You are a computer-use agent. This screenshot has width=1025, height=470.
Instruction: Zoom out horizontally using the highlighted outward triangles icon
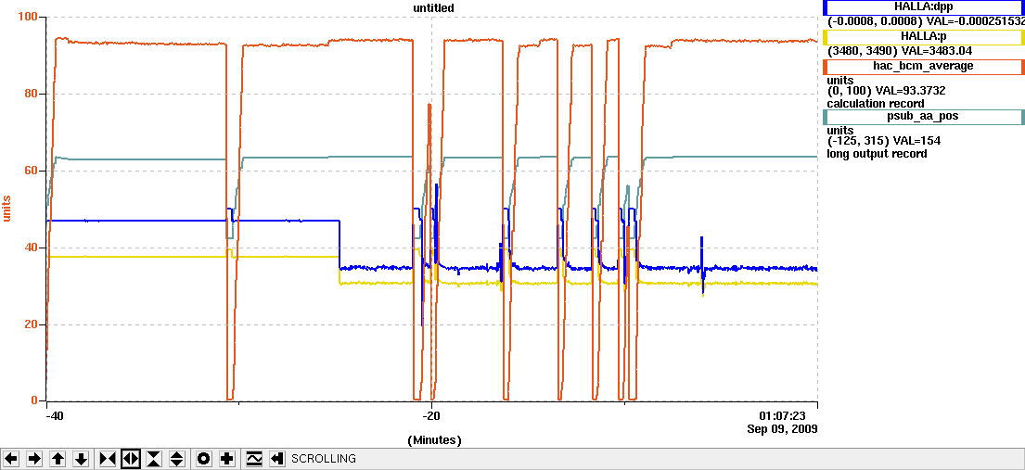[131, 459]
